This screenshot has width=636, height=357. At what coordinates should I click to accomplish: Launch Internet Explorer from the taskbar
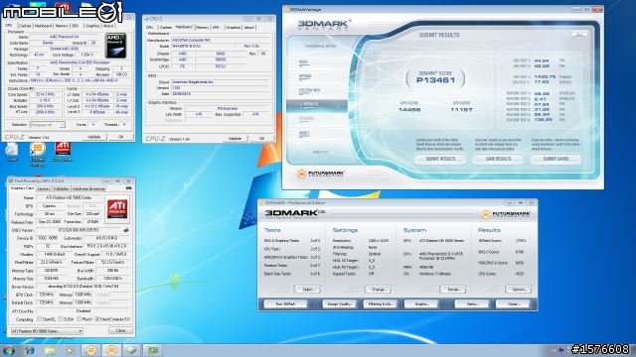coord(30,350)
